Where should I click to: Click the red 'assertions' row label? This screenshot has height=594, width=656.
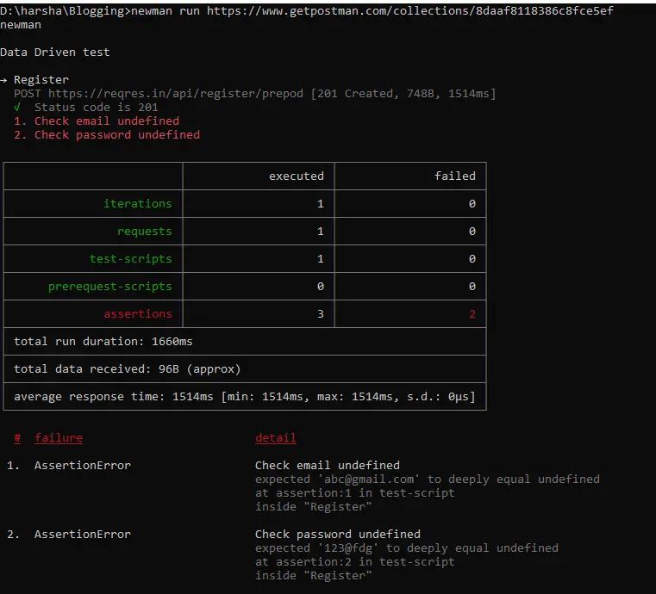coord(138,314)
